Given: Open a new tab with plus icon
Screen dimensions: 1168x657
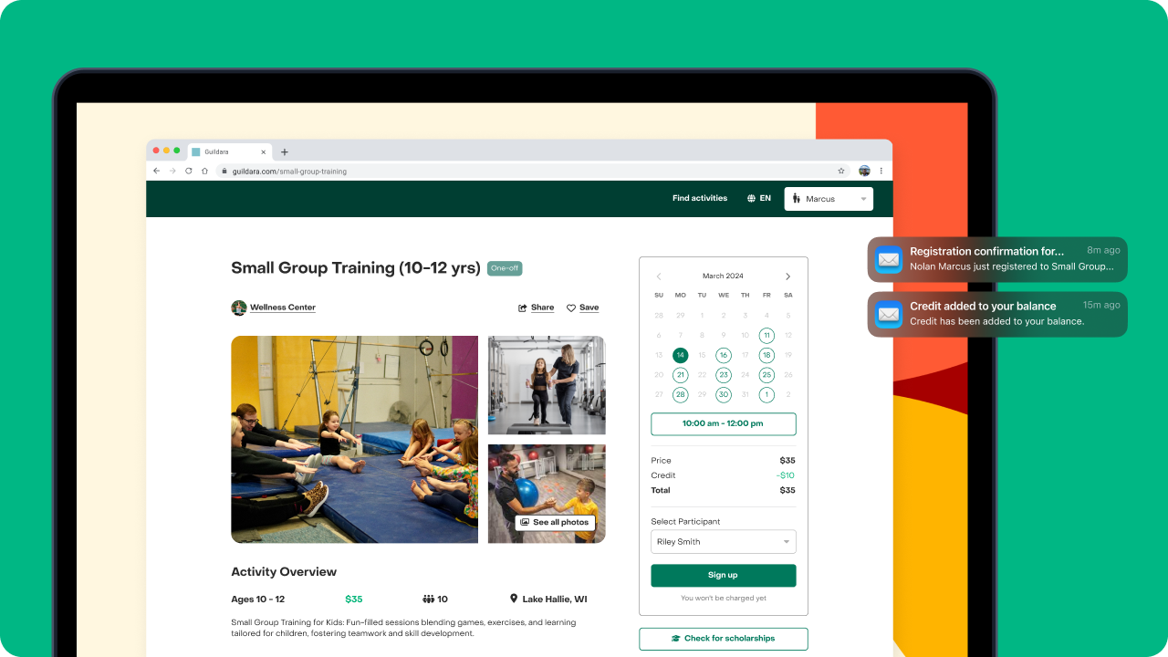Looking at the screenshot, I should (x=285, y=152).
